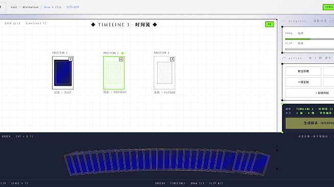This screenshot has height=187, width=334.
Task: Click the FLIP progress bar
Action: 309,49
